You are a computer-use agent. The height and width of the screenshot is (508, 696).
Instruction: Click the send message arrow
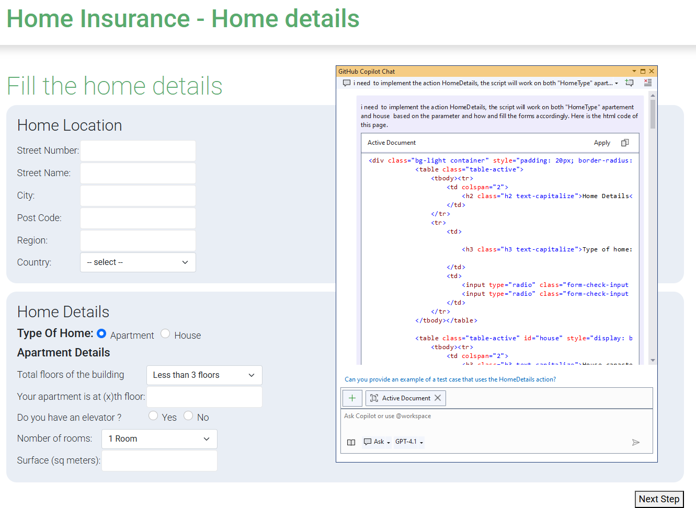pos(635,442)
